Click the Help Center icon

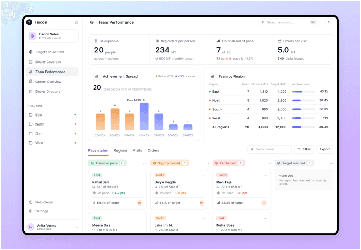pos(31,202)
